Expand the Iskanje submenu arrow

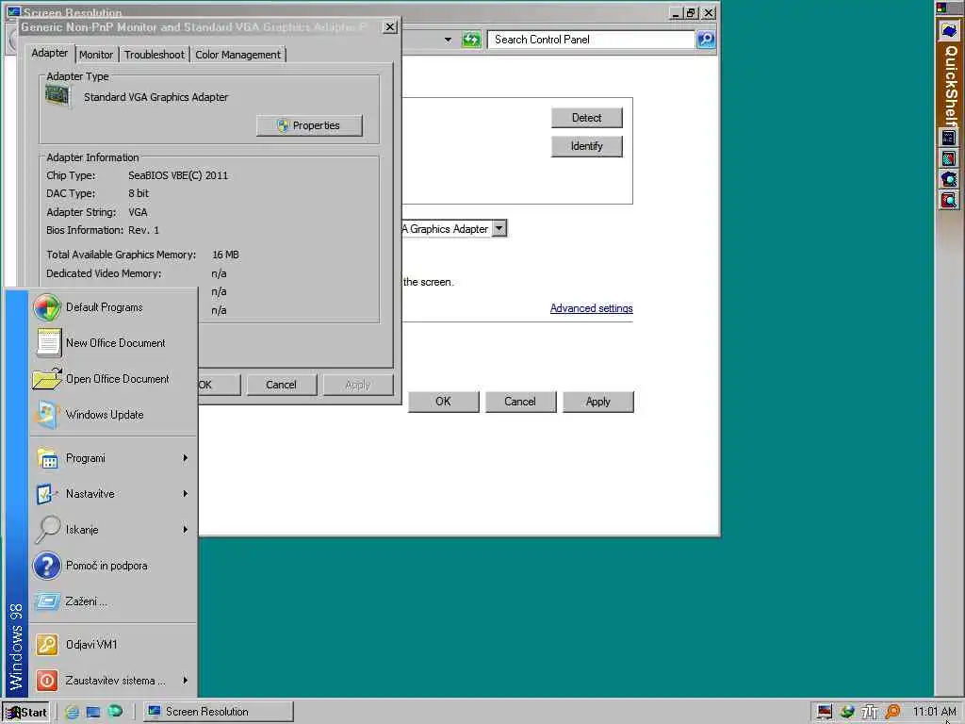tap(185, 530)
